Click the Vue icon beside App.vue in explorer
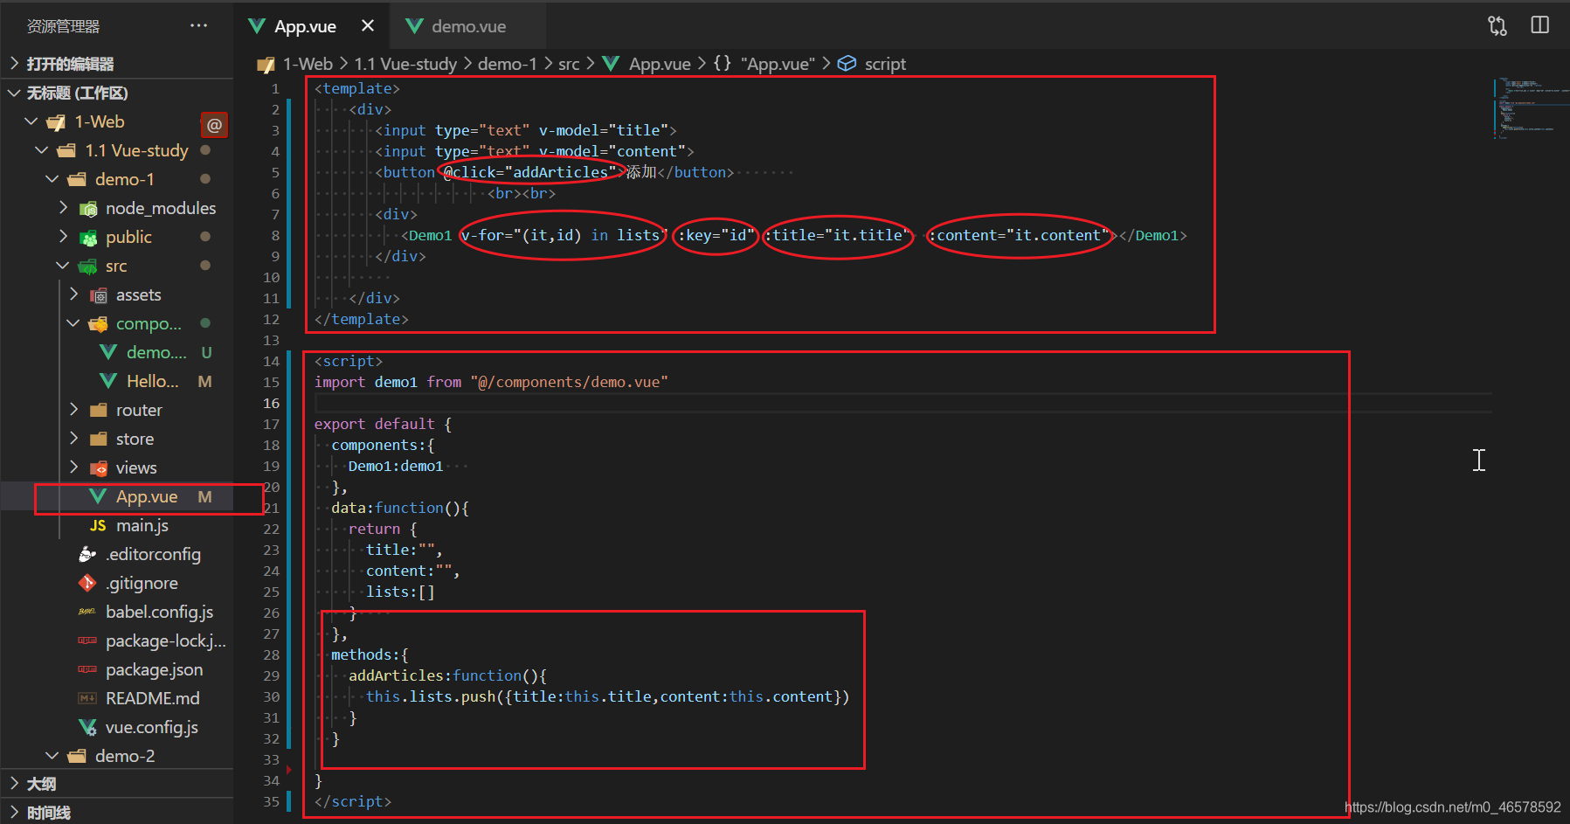The image size is (1570, 824). coord(98,496)
